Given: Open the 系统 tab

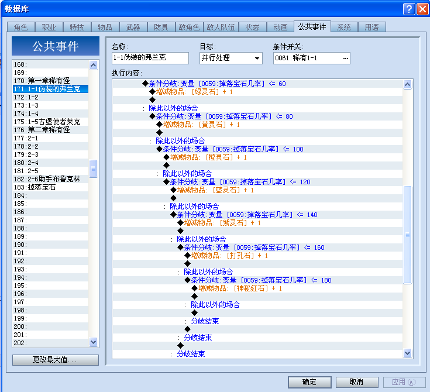Looking at the screenshot, I should [x=344, y=27].
